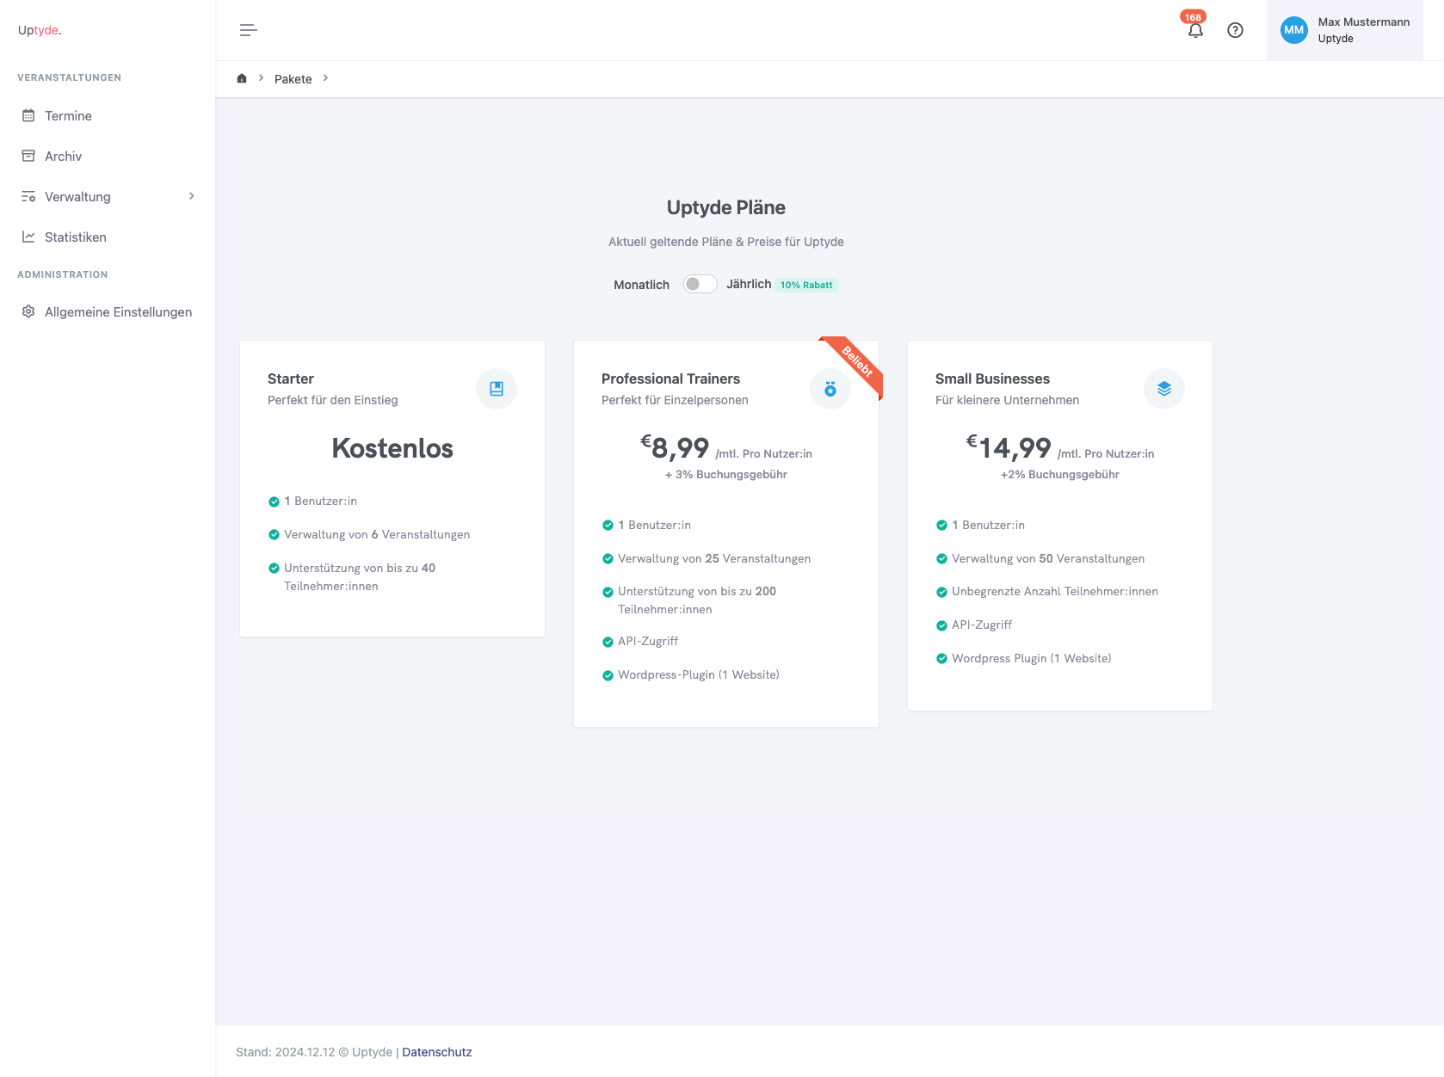Click the Pakete breadcrumb link
The image size is (1444, 1077).
click(x=293, y=79)
